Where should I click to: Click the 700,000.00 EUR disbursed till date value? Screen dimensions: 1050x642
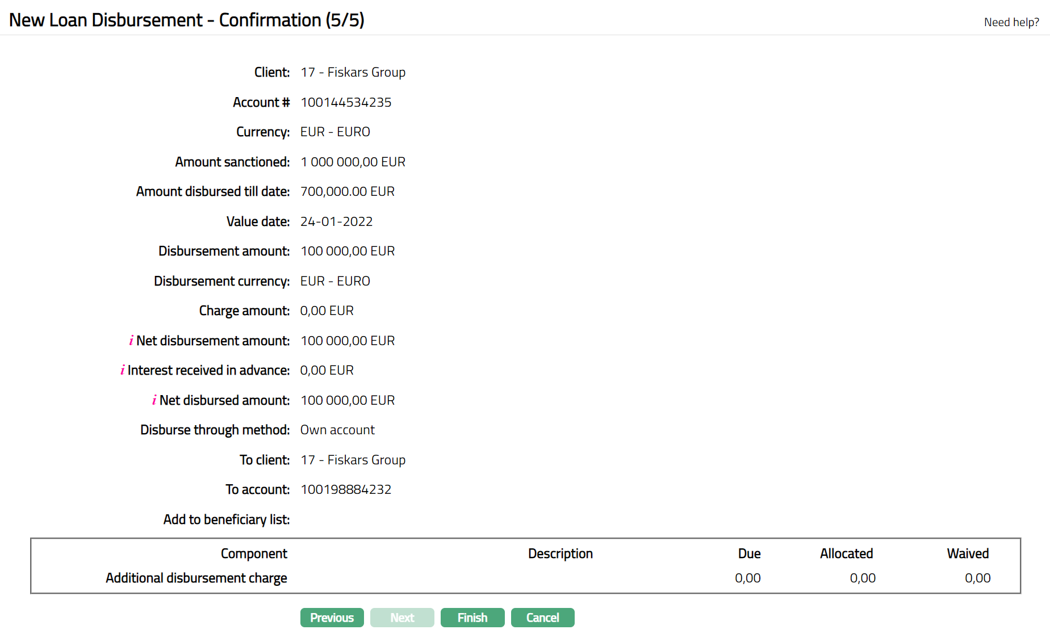tap(347, 191)
